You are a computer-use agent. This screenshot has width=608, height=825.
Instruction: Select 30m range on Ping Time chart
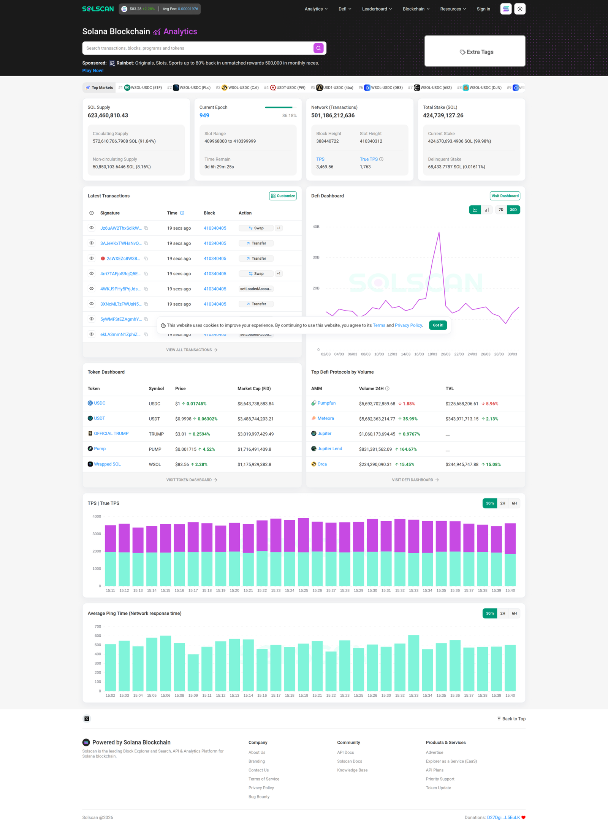pyautogui.click(x=490, y=614)
